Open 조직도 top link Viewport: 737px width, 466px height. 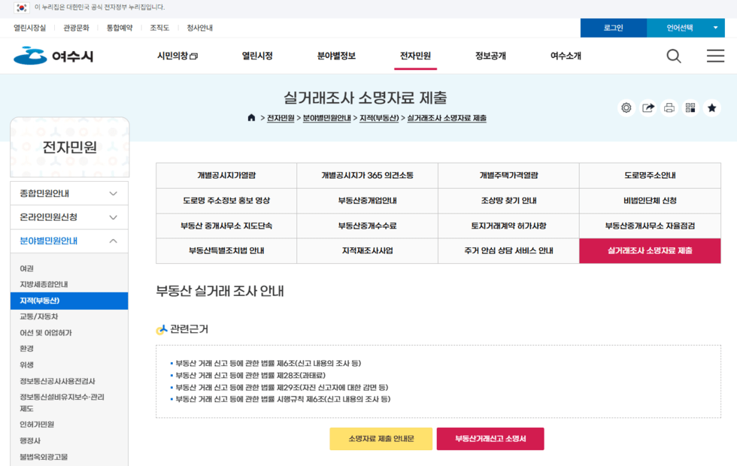pos(159,28)
